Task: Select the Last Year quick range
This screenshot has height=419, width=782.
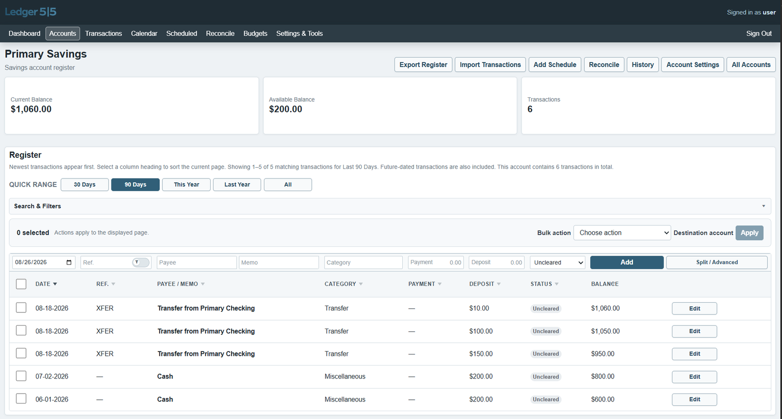Action: pyautogui.click(x=237, y=185)
